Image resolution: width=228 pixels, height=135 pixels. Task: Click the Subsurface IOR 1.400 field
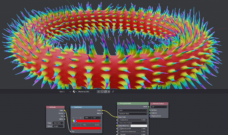coord(133,129)
